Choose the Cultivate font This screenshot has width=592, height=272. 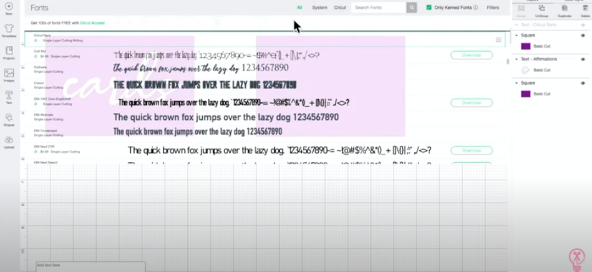[40, 67]
